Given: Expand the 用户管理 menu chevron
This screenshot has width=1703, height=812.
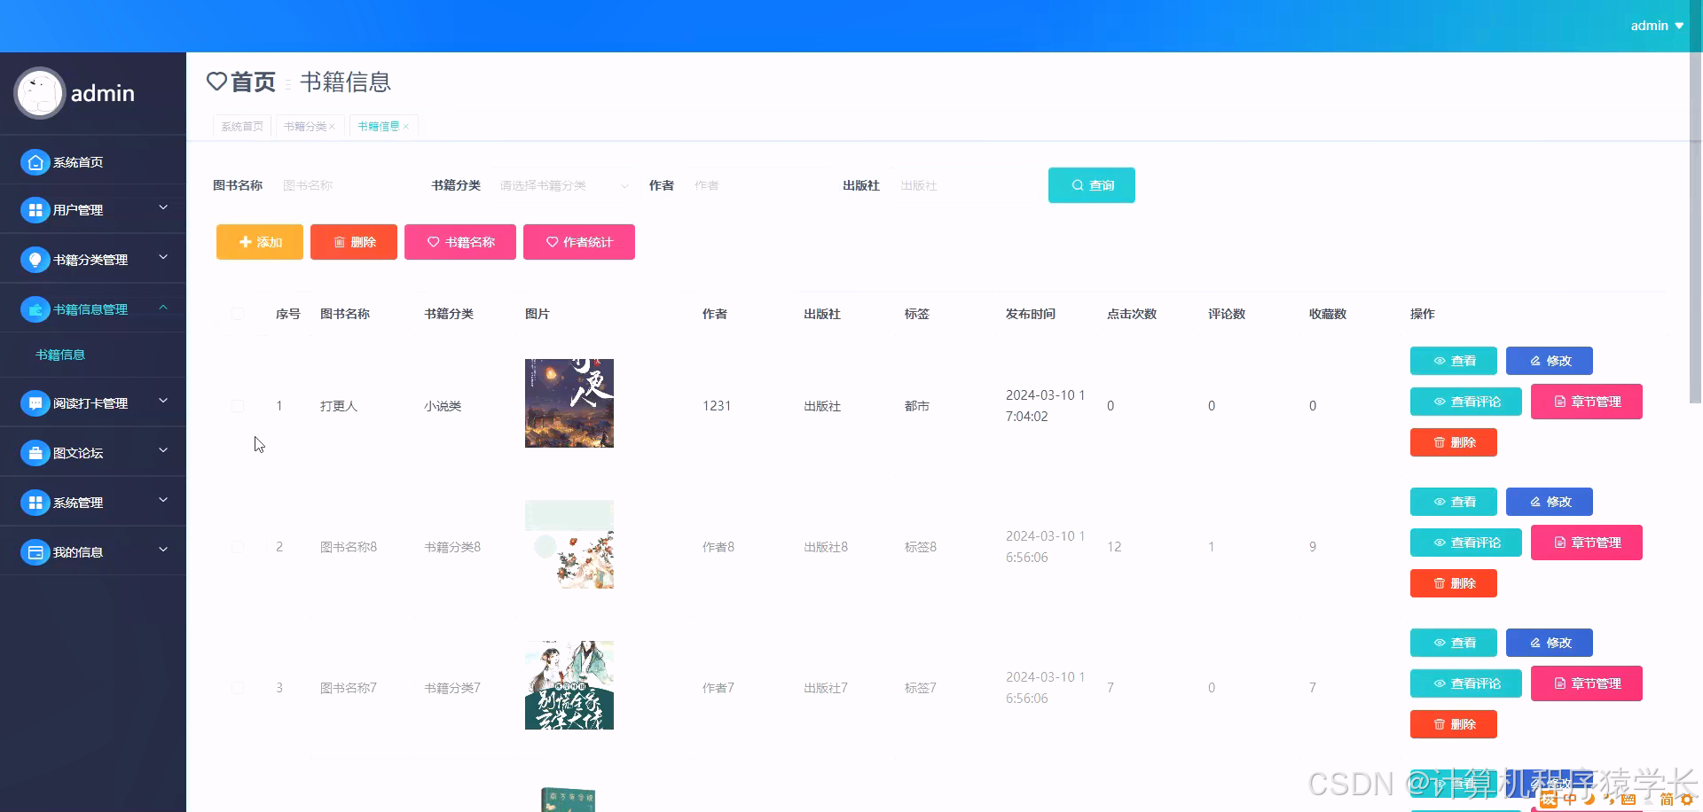Looking at the screenshot, I should (163, 208).
